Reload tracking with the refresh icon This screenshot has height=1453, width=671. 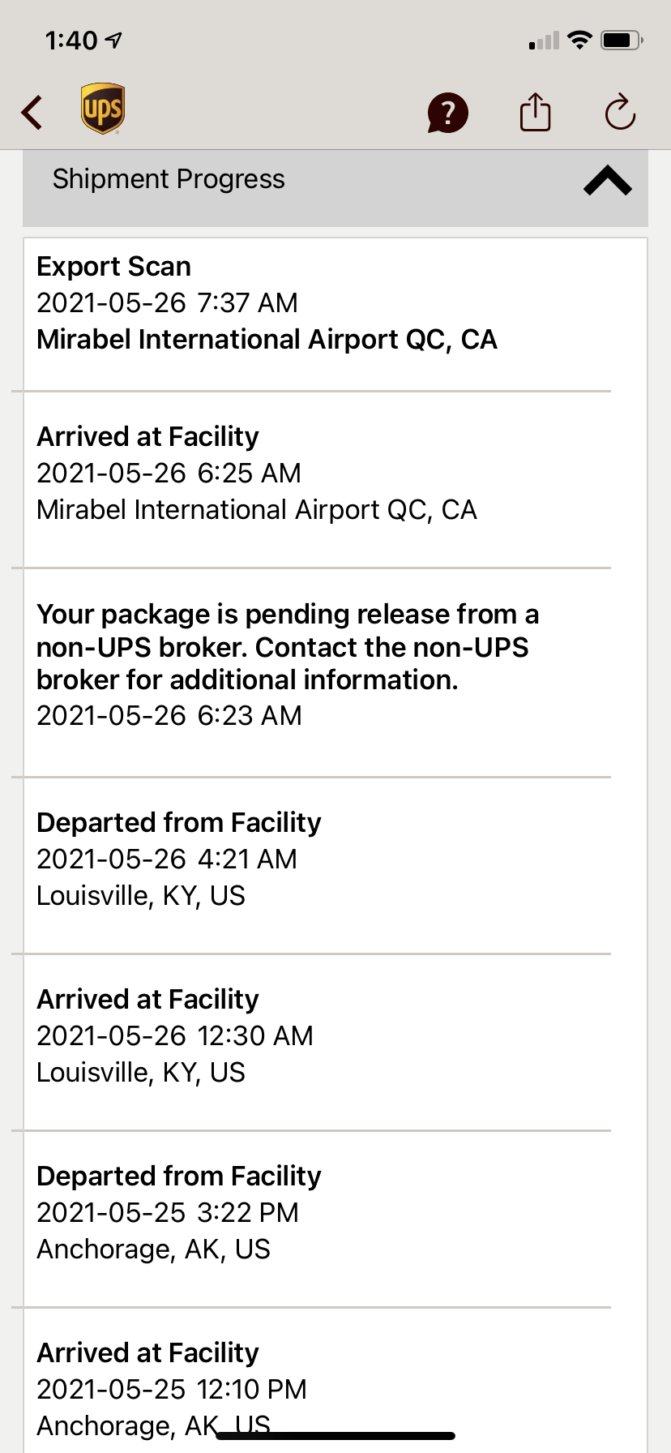click(x=620, y=112)
